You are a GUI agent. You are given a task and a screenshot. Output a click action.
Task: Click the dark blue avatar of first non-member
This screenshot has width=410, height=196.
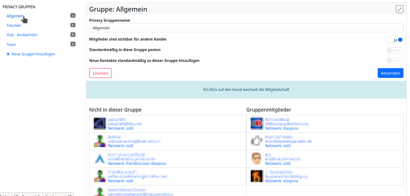pyautogui.click(x=99, y=124)
